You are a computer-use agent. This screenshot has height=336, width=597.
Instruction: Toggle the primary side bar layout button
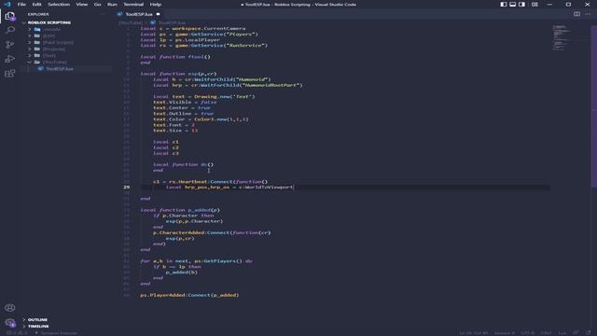point(504,4)
